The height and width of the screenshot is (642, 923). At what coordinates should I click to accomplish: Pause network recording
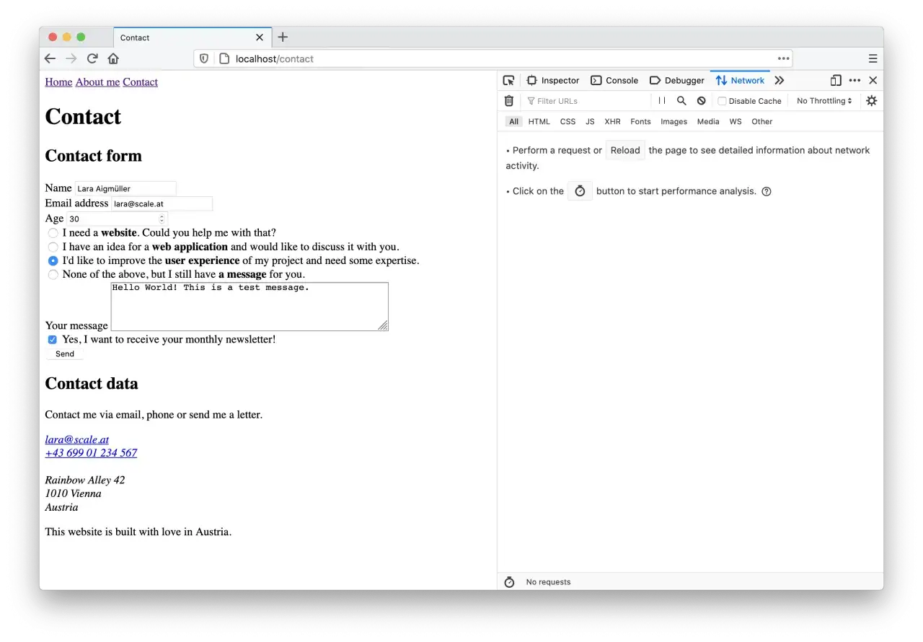pyautogui.click(x=661, y=101)
